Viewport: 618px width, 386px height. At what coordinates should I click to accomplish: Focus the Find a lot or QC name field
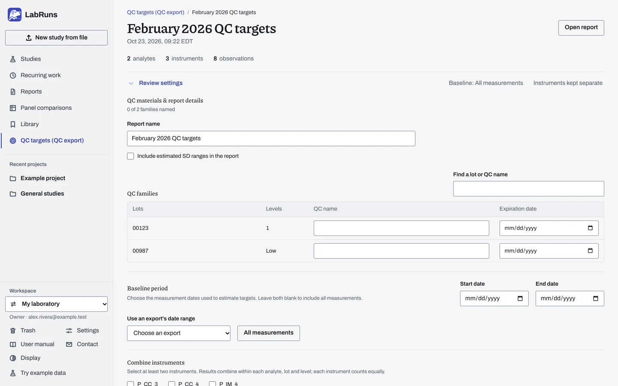coord(529,189)
